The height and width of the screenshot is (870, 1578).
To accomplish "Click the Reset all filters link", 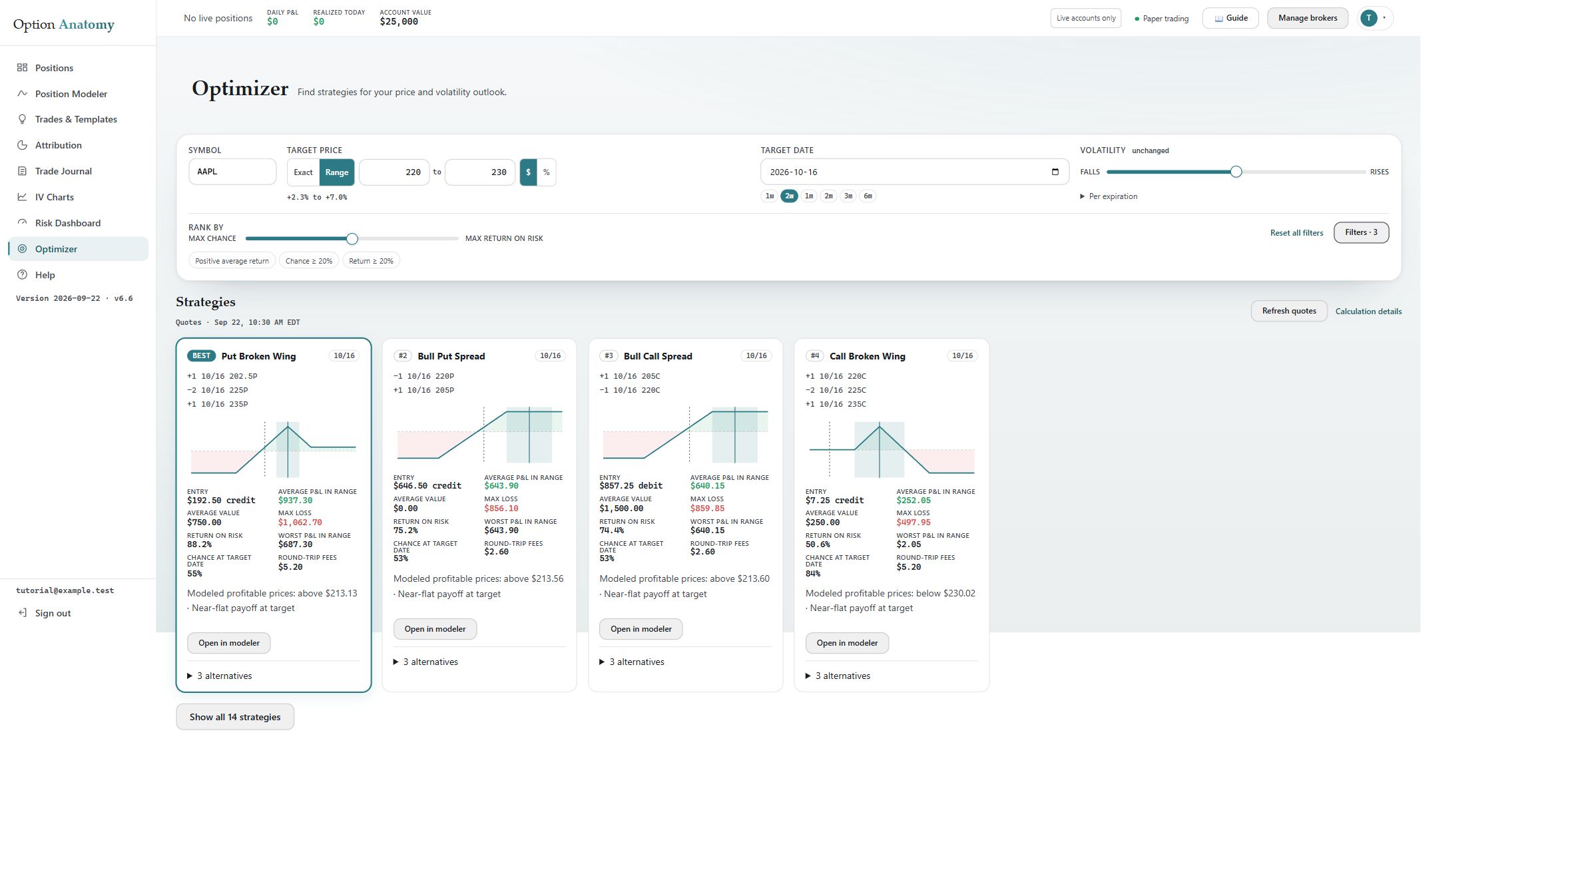I will (x=1296, y=233).
